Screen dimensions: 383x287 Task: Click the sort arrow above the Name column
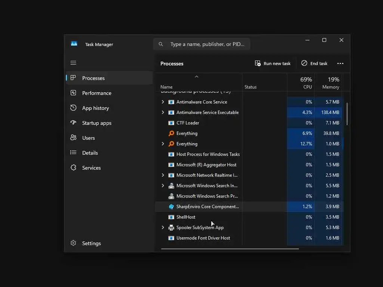click(196, 77)
